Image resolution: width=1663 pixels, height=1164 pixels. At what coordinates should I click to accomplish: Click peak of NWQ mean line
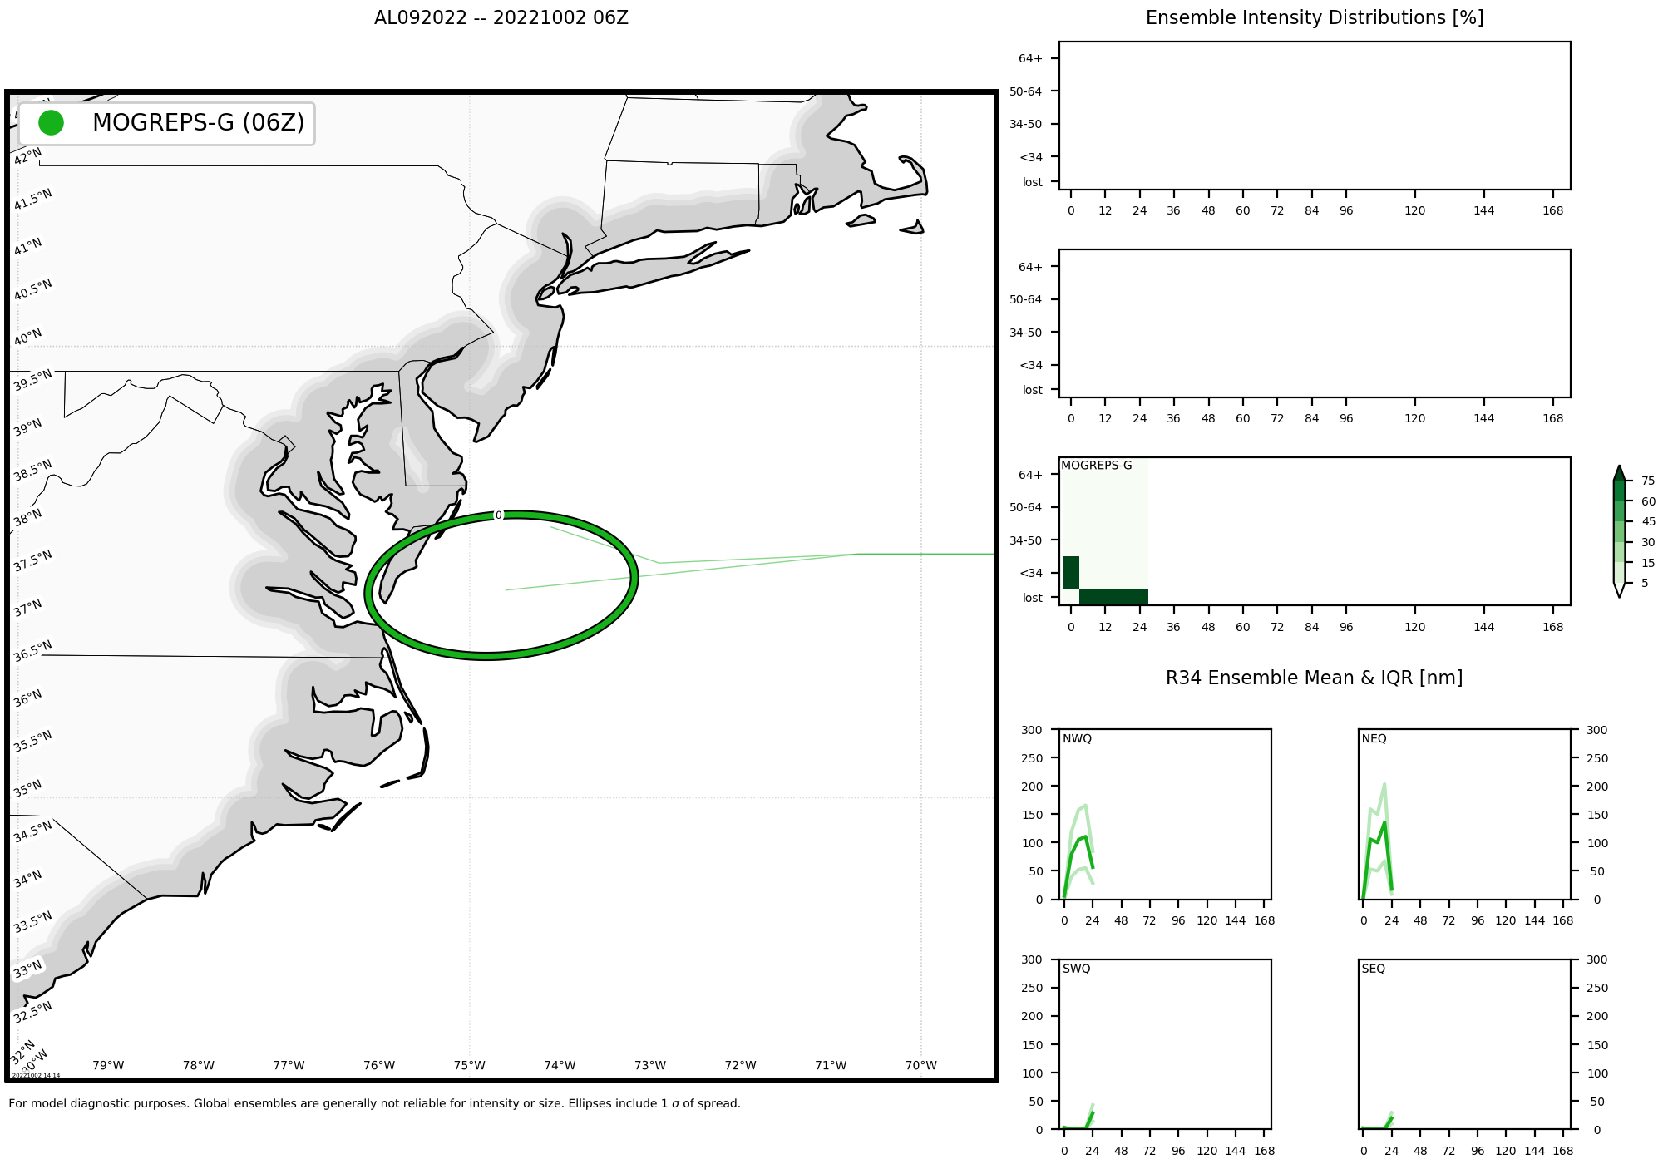pos(1086,836)
